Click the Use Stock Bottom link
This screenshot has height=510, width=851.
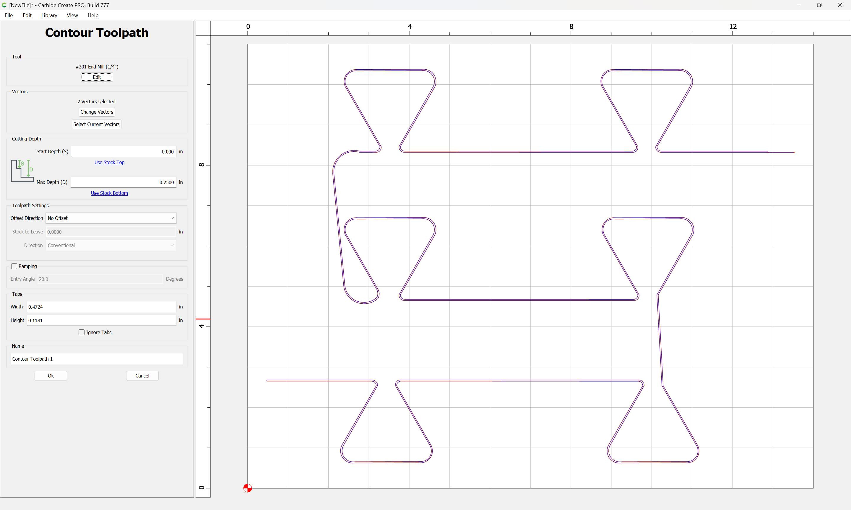pos(109,193)
